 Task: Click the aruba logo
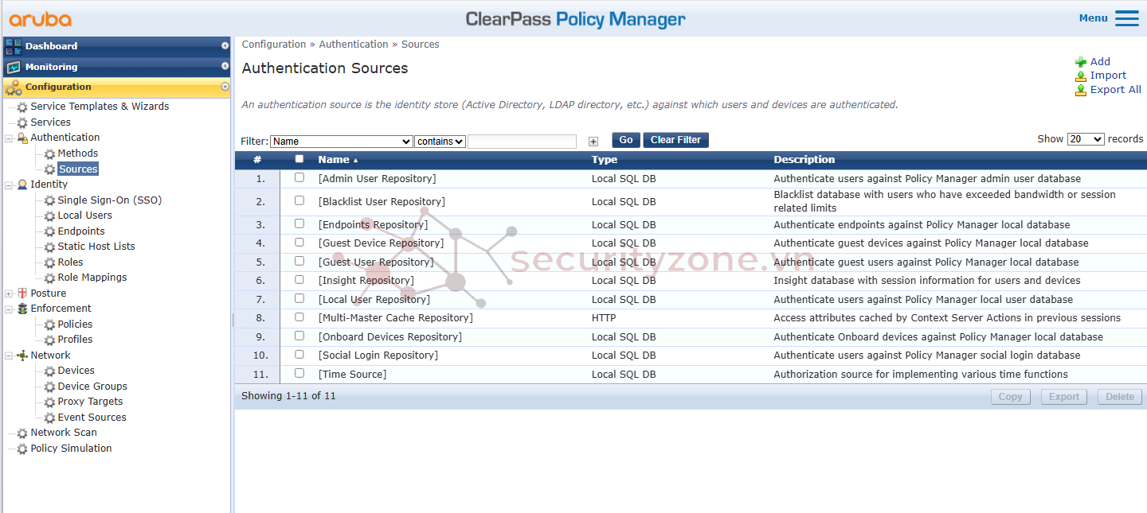click(x=41, y=19)
